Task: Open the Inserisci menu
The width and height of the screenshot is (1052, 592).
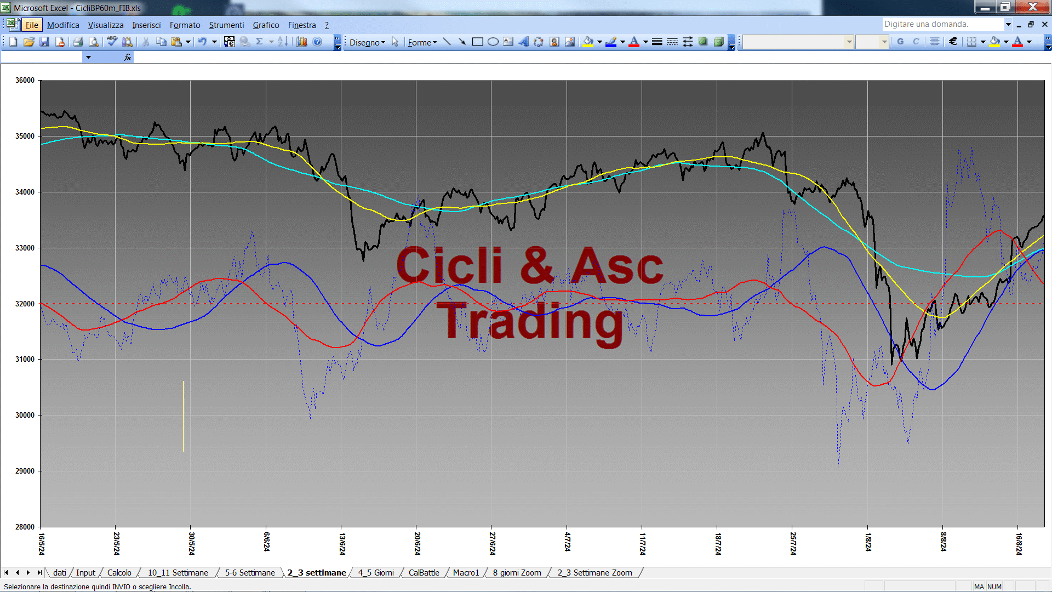Action: (x=146, y=25)
